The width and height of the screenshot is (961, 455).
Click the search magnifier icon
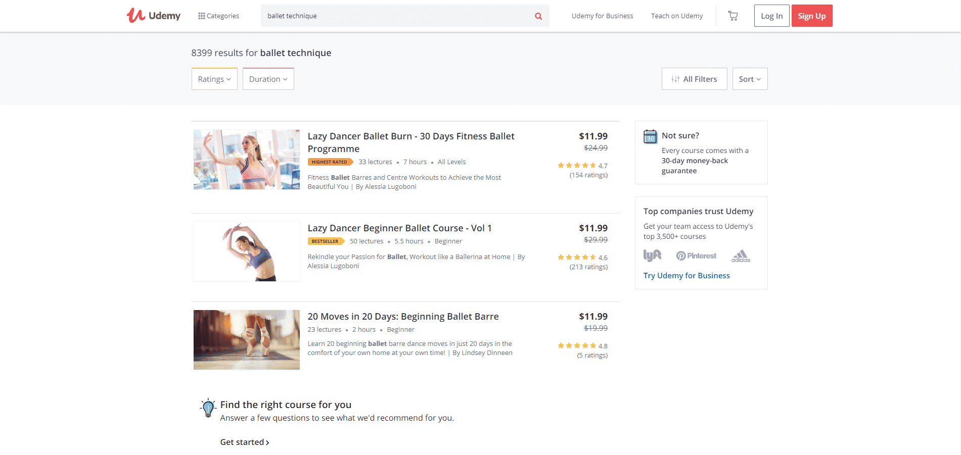(x=538, y=16)
